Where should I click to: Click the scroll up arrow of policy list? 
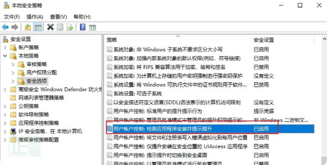point(324,39)
